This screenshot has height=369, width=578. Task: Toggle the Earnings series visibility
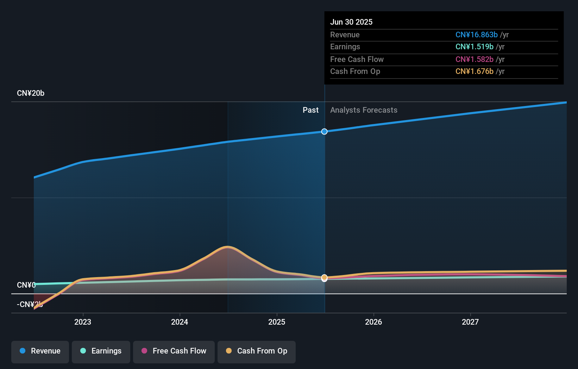101,351
